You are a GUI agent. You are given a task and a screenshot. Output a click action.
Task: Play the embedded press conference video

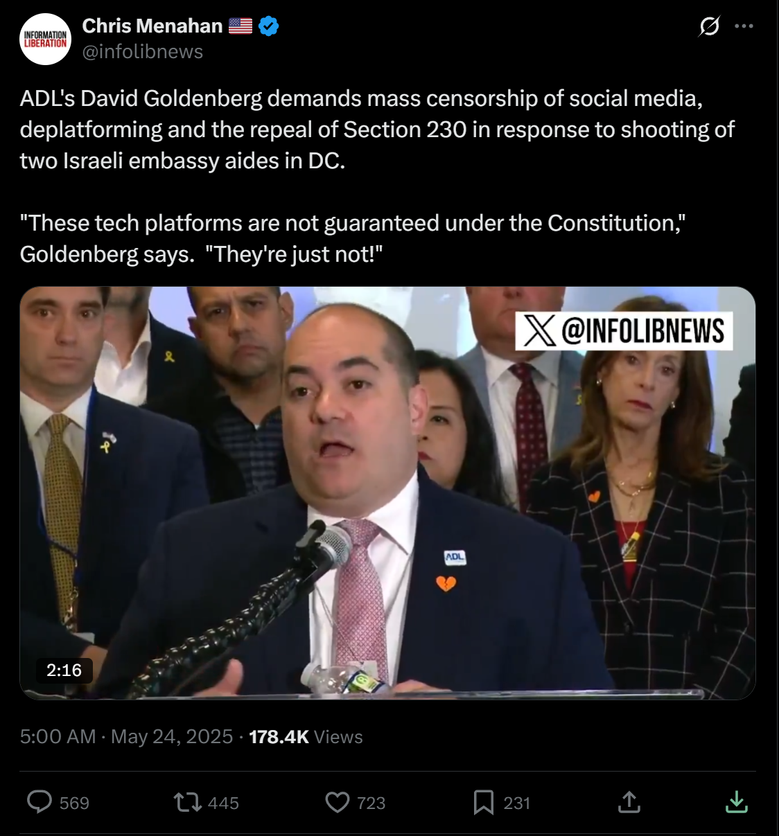[x=387, y=492]
